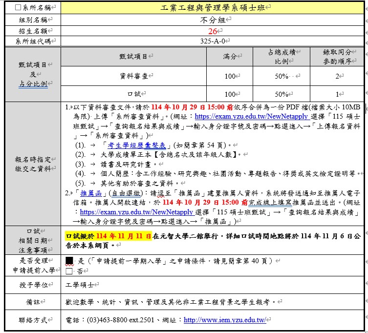Click the 錄取同分參酌順序 column header
368x333 pixels.
point(337,57)
